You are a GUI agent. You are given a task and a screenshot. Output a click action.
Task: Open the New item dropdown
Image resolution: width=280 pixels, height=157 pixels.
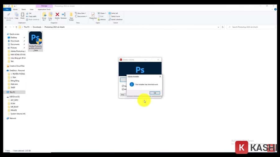80,13
